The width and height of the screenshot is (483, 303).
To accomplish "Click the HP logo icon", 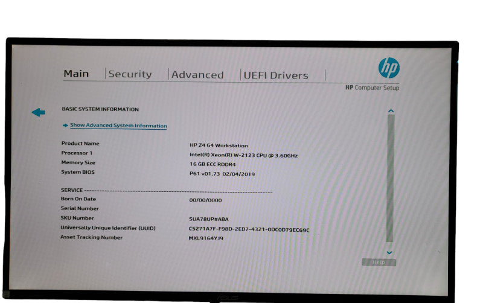I will (x=389, y=68).
